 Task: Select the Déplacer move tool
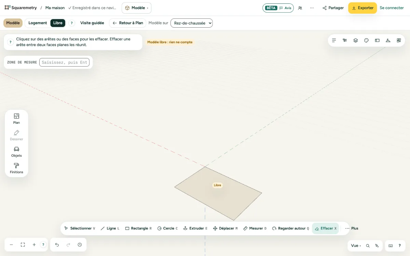tap(225, 228)
